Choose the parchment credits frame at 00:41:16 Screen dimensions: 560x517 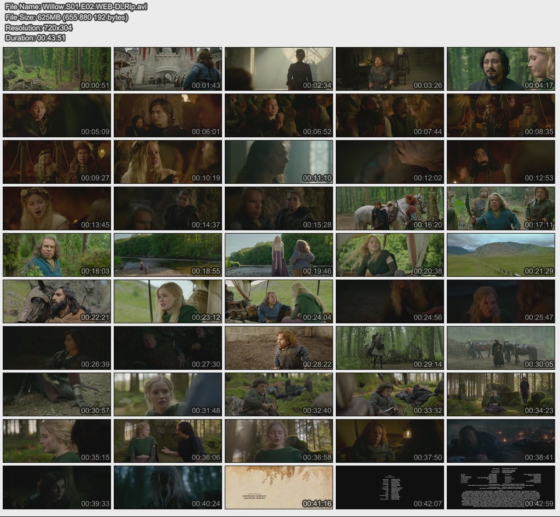279,487
